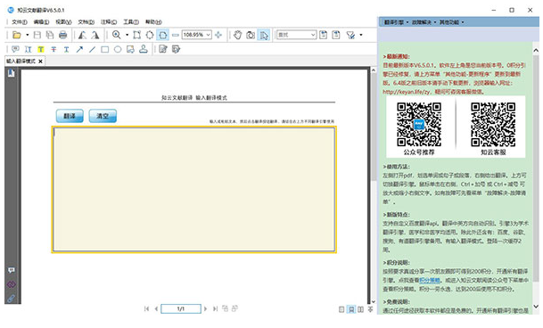
Task: Rotate the page counterclockwise
Action: click(x=82, y=35)
